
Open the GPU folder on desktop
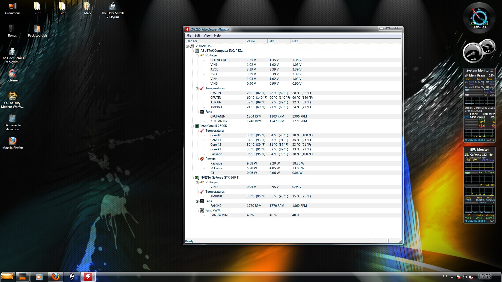coord(62,8)
